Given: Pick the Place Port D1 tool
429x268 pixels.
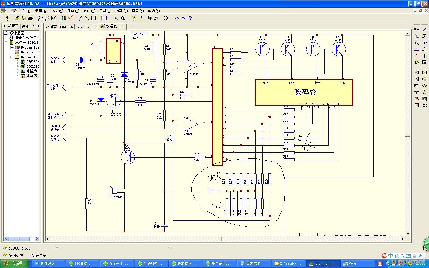Looking at the screenshot, I should pos(416,85).
